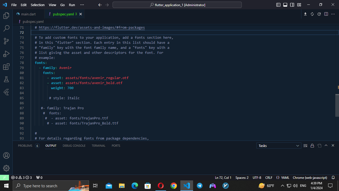Viewport: 339px width, 191px height.
Task: Toggle output scroll lock
Action: 312,146
